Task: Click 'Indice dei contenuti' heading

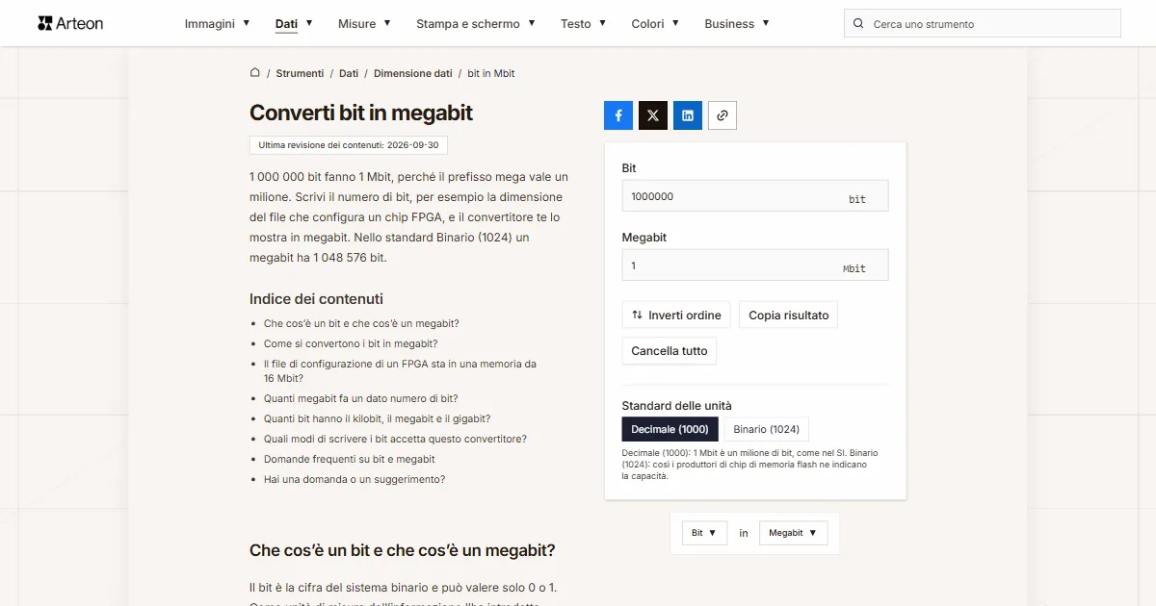Action: 316,299
